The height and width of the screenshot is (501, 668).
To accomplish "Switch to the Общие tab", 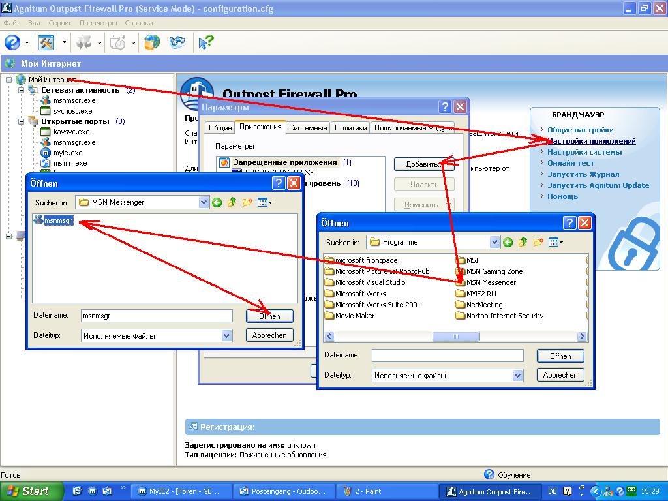I will [220, 128].
